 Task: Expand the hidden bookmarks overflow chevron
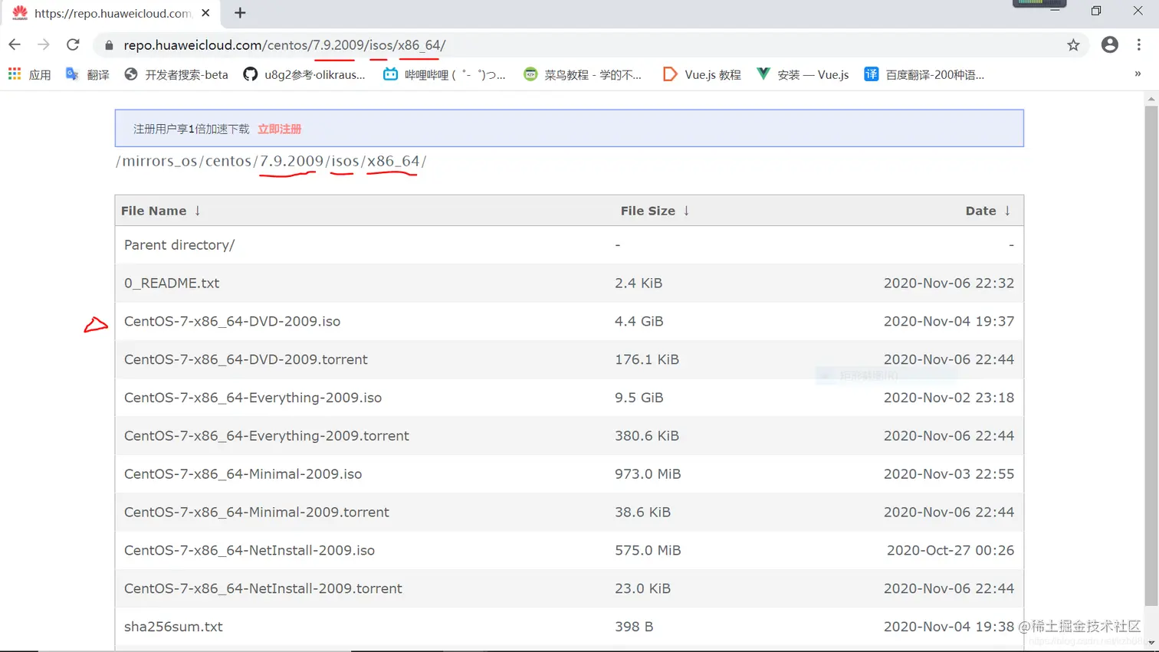[x=1138, y=74]
